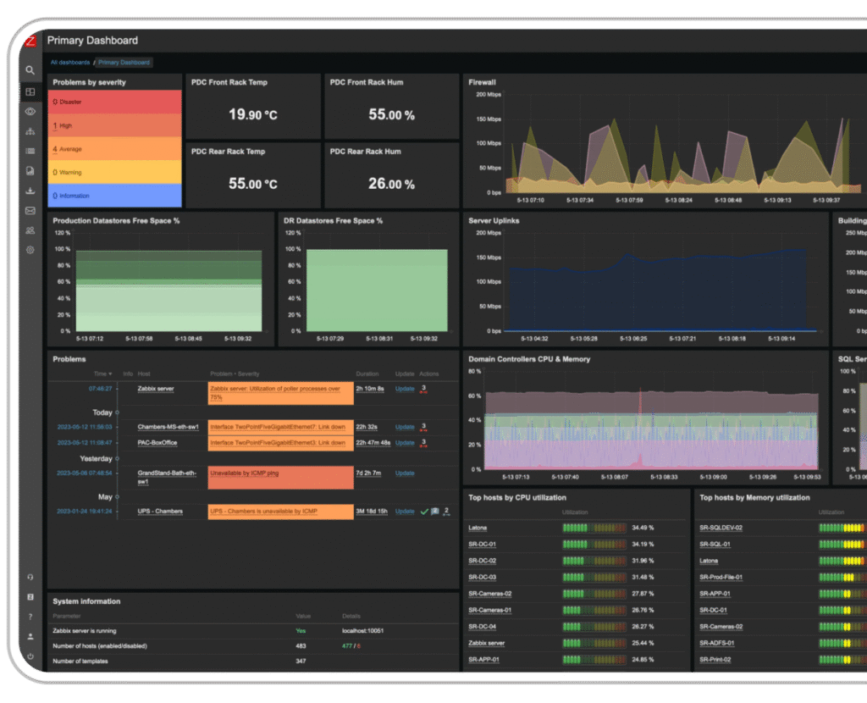The height and width of the screenshot is (703, 867).
Task: Go to All dashboards breadcrumb
Action: point(70,63)
